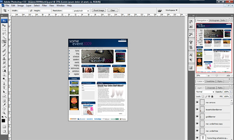Toggle Quick Mask mode
Image resolution: width=234 pixels, height=140 pixels.
click(x=4, y=127)
